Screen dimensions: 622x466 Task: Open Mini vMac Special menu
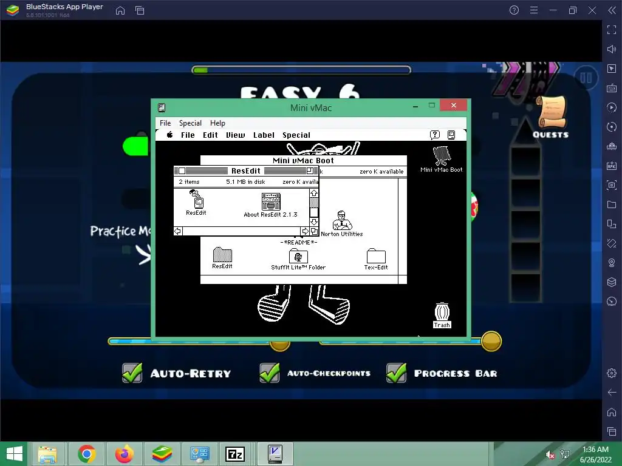[x=190, y=123]
